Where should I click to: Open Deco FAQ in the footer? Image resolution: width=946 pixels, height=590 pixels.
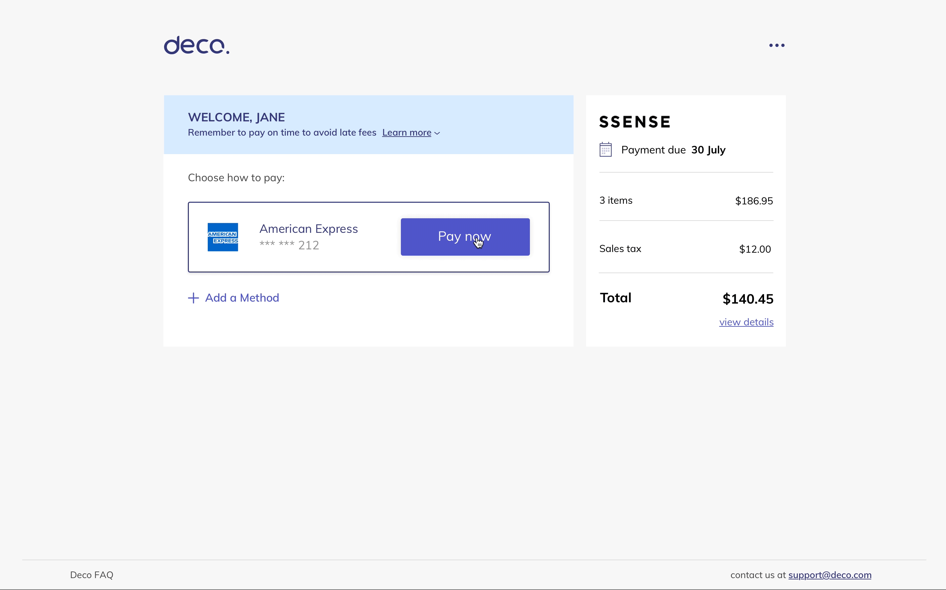[92, 575]
